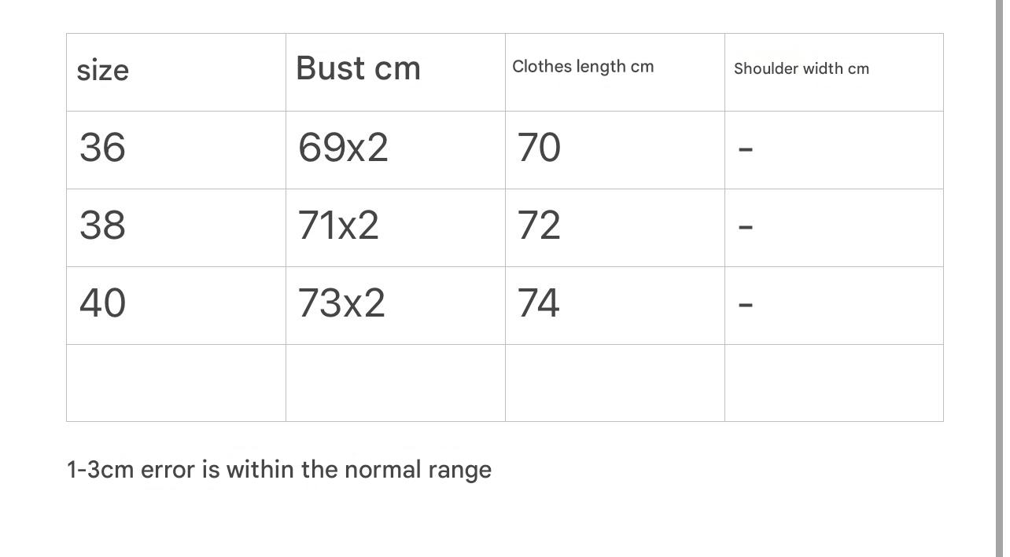Click shoulder width dash in size 36 row
The width and height of the screenshot is (1010, 557).
click(x=746, y=148)
